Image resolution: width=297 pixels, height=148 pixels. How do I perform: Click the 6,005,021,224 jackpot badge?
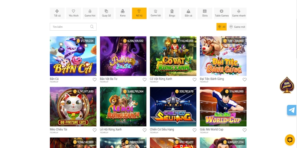tap(234, 142)
